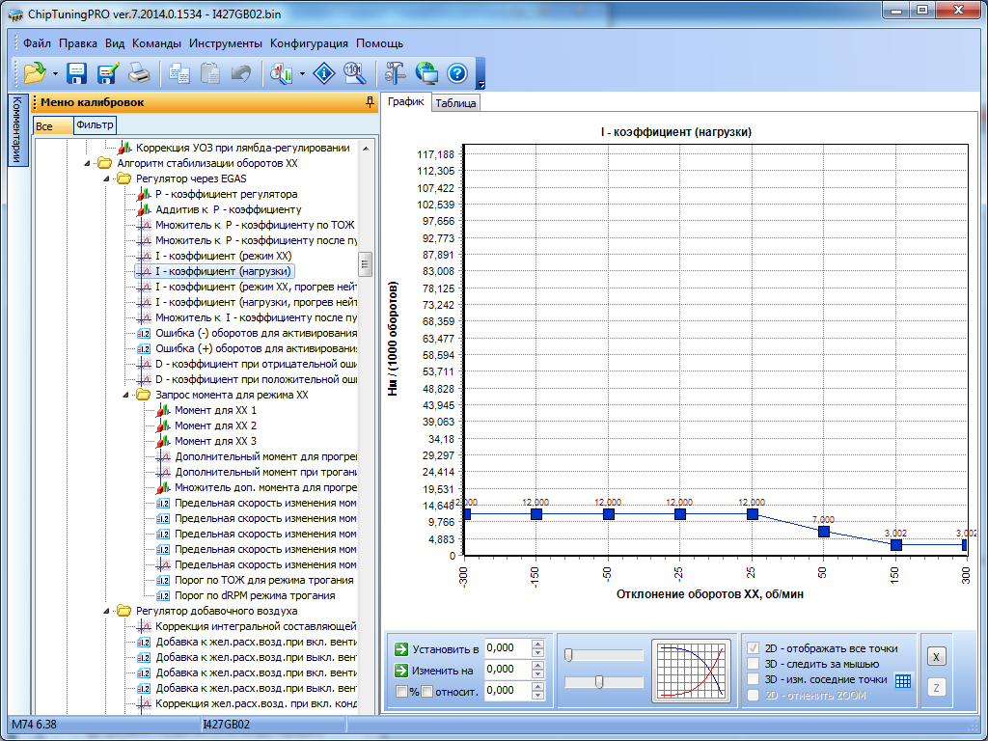Enable '3D - следить за мышью' checkbox
This screenshot has height=741, width=988.
tap(754, 664)
